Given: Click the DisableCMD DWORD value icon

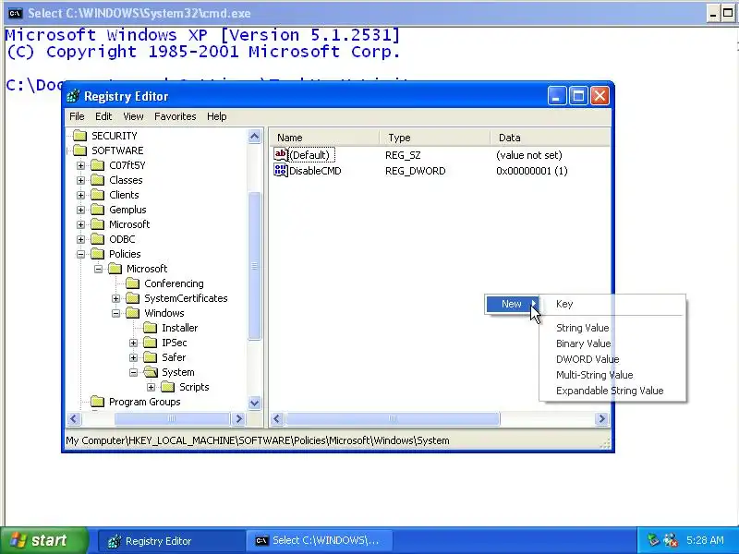Looking at the screenshot, I should click(281, 170).
